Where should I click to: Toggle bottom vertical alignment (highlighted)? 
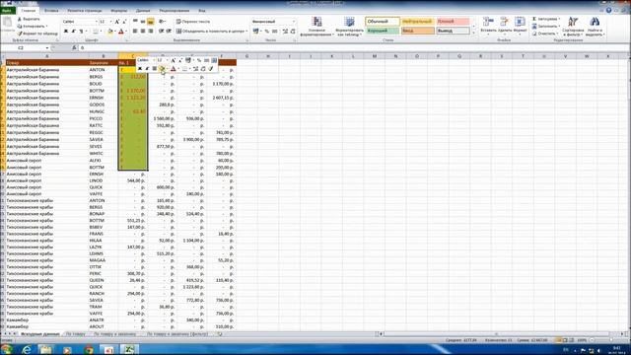(x=151, y=22)
